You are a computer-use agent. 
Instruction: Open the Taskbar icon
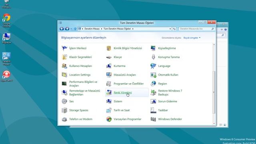[x=153, y=110]
